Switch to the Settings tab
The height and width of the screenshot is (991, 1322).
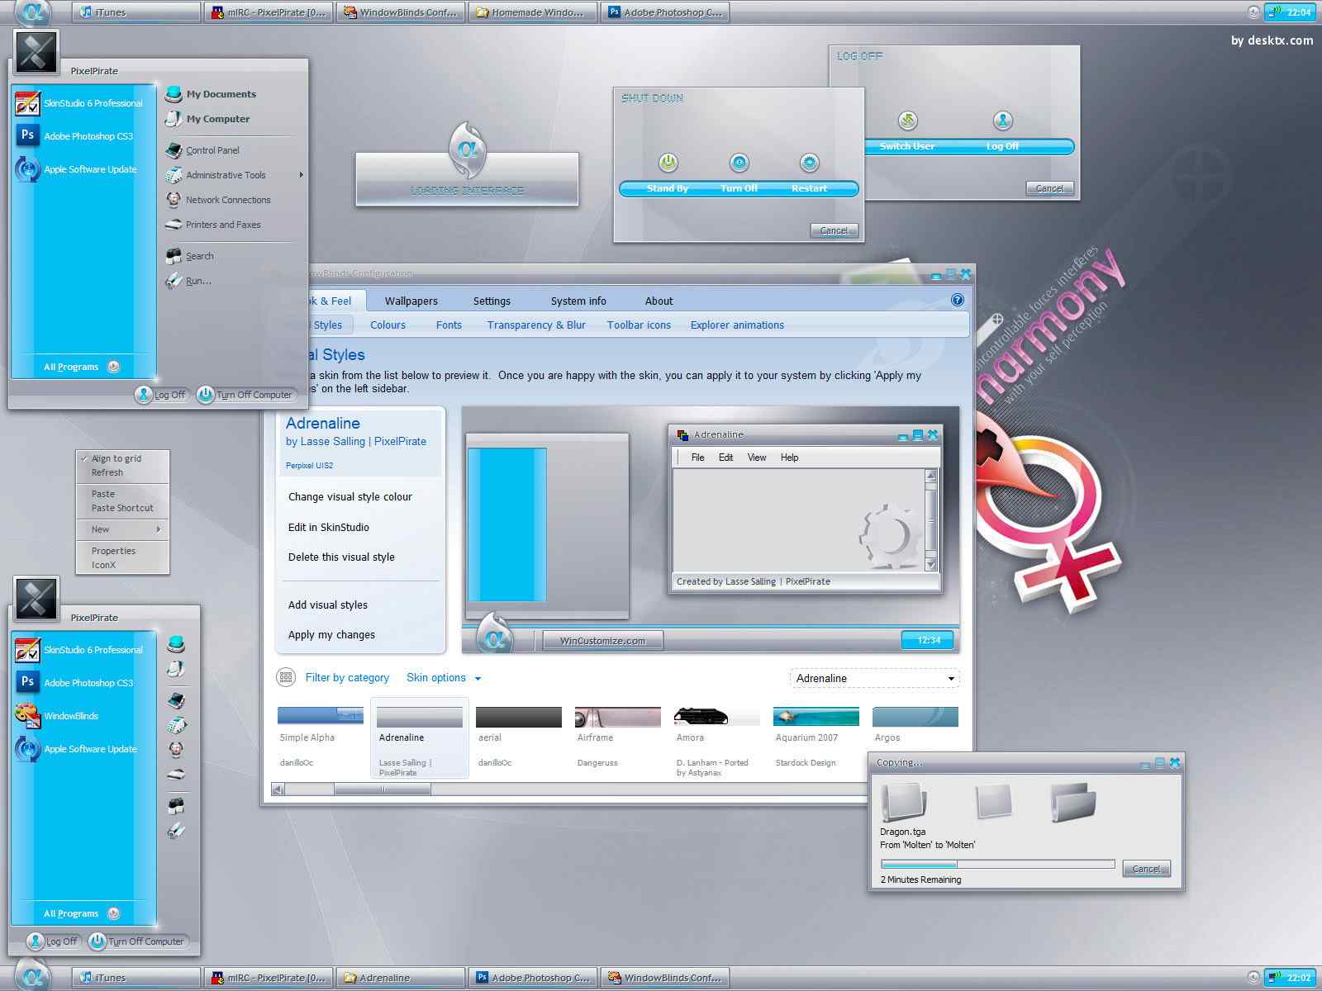(x=492, y=301)
